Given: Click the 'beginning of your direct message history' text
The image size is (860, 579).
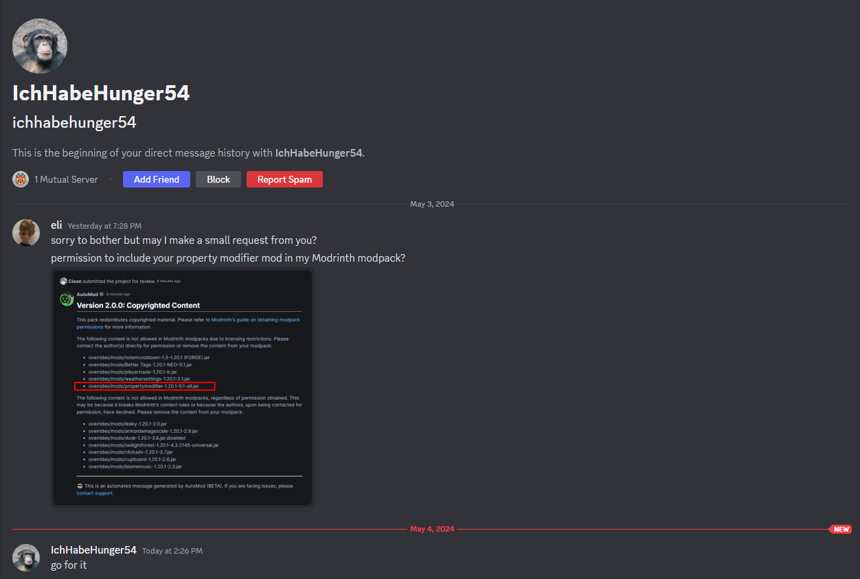Looking at the screenshot, I should click(x=188, y=152).
